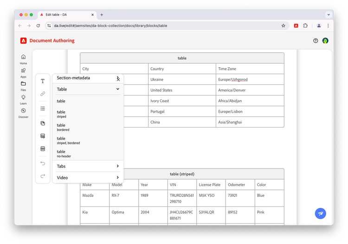Open the Files folder in sidebar
Image resolution: width=348 pixels, height=244 pixels.
[x=23, y=86]
